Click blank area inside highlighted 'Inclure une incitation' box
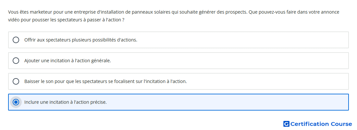 228,102
